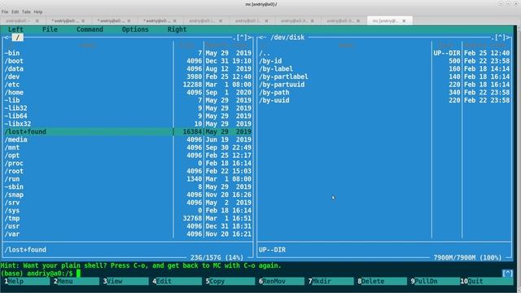Image resolution: width=521 pixels, height=293 pixels.
Task: Click the 6 RenMov function key button
Action: pyautogui.click(x=281, y=282)
